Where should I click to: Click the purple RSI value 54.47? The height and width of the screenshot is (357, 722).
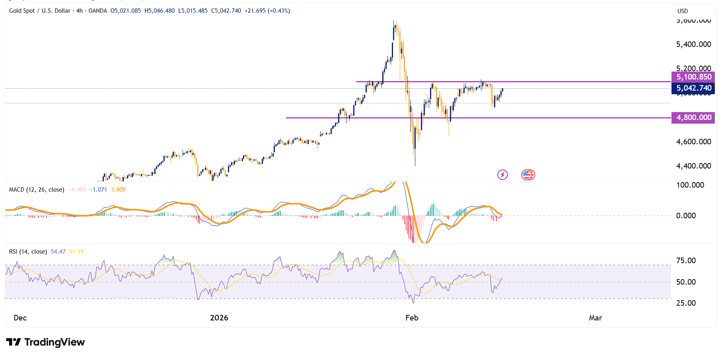(58, 252)
